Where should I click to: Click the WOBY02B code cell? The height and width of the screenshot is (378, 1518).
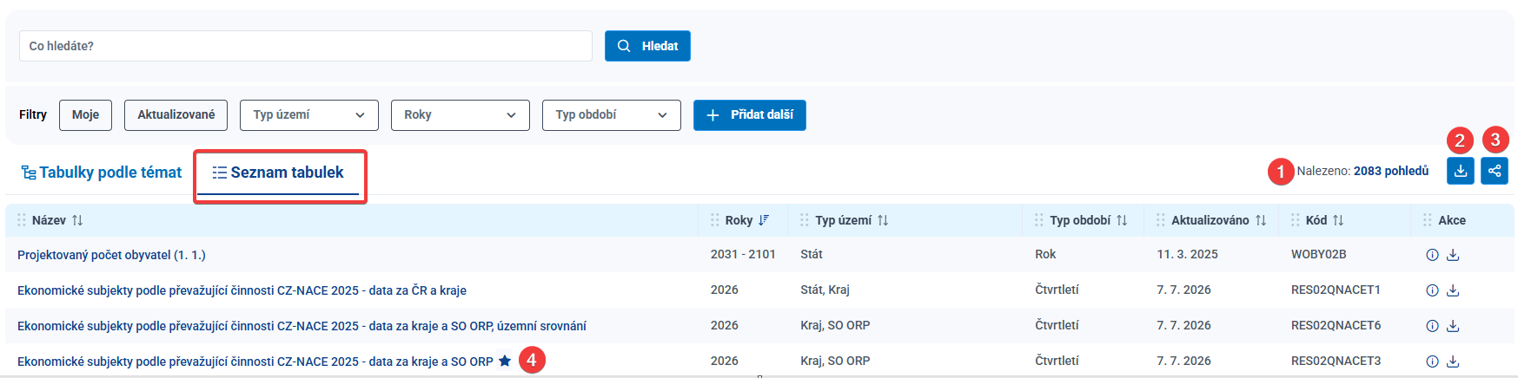pyautogui.click(x=1319, y=254)
